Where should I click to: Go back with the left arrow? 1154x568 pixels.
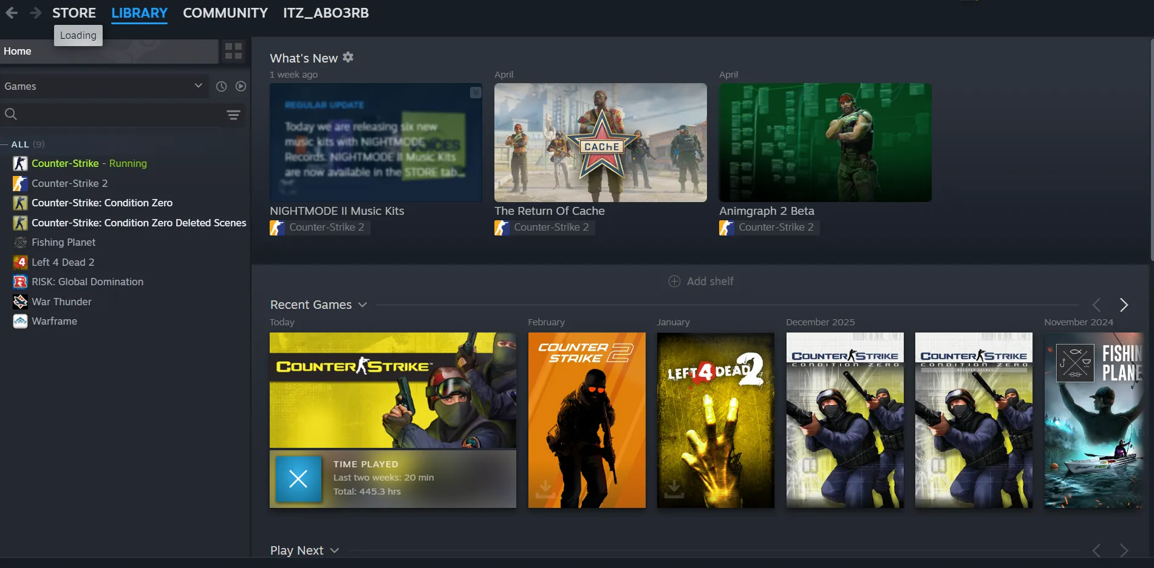tap(12, 13)
